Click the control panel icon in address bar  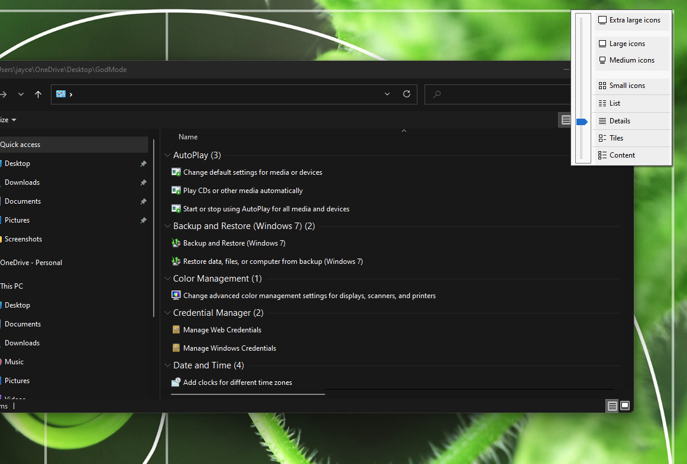(61, 94)
